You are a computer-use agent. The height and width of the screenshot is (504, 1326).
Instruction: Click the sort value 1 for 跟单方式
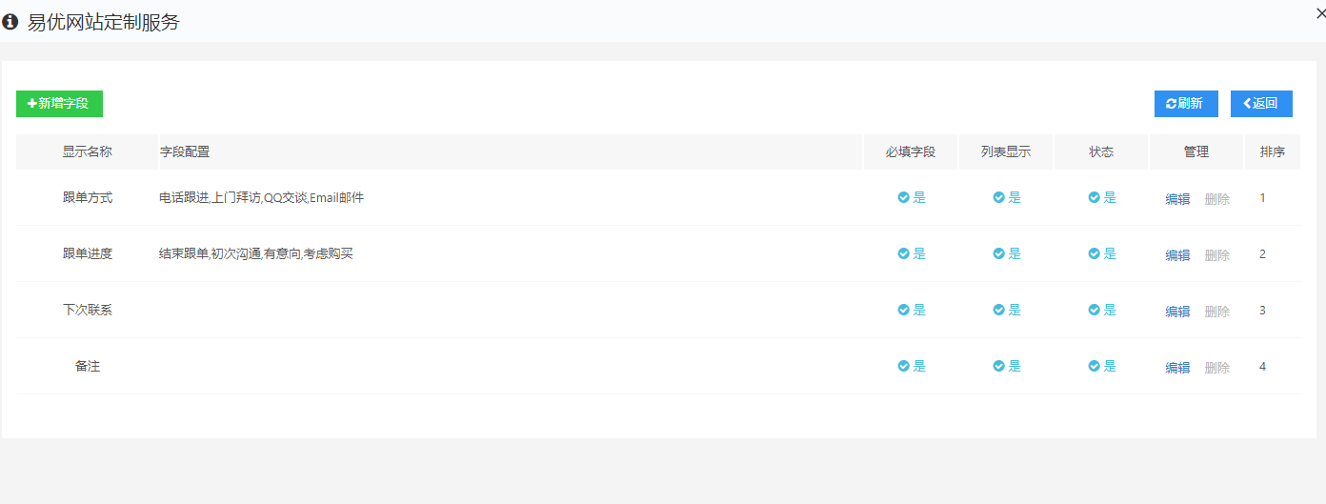click(1262, 198)
